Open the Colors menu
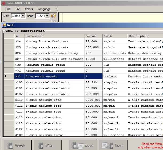 pyautogui.click(x=29, y=9)
